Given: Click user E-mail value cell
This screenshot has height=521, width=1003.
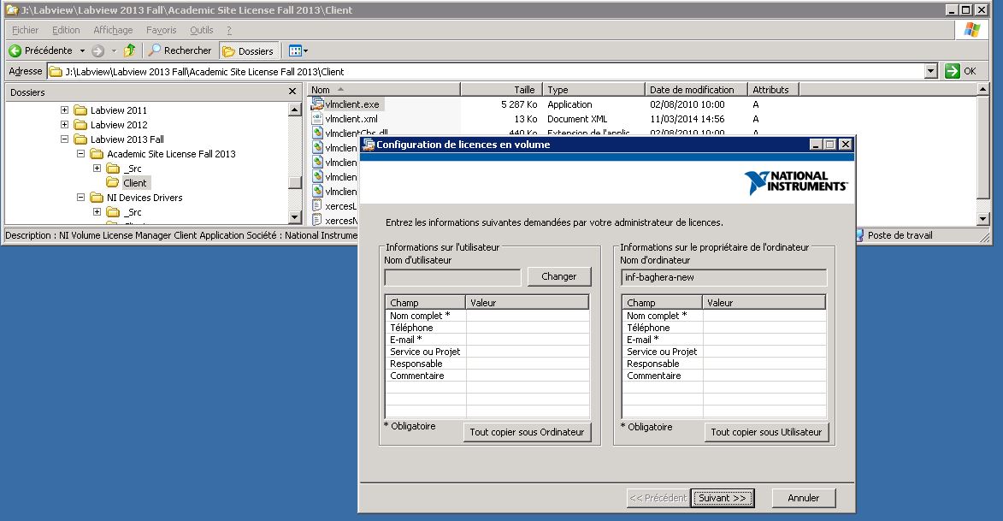Looking at the screenshot, I should pyautogui.click(x=527, y=340).
